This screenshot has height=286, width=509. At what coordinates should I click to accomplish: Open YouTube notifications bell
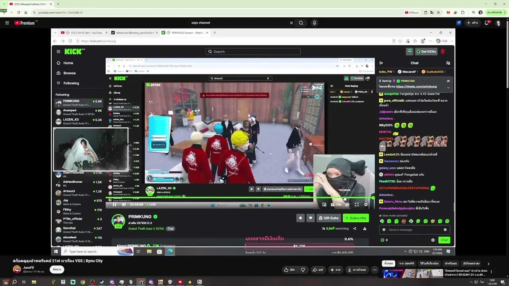point(487,23)
